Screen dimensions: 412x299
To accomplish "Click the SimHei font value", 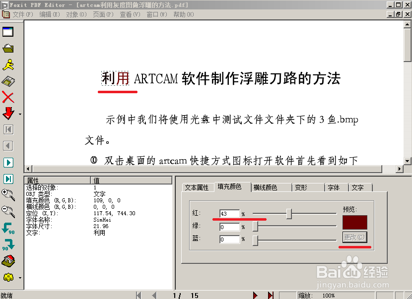I will 102,220.
